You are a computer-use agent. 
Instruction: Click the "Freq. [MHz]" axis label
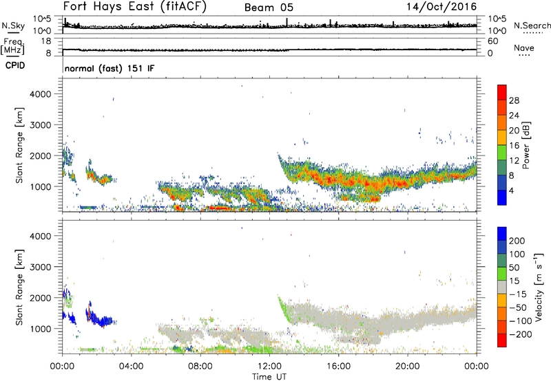(x=14, y=46)
